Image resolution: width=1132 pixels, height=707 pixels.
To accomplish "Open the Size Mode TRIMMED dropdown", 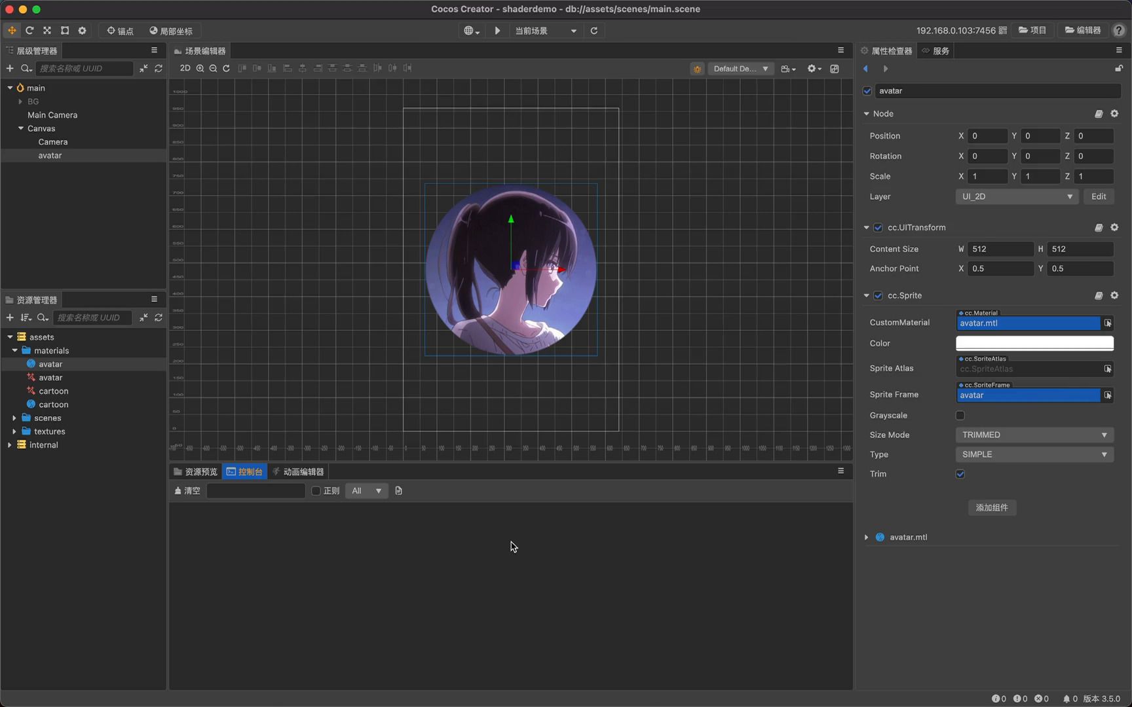I will coord(1034,435).
